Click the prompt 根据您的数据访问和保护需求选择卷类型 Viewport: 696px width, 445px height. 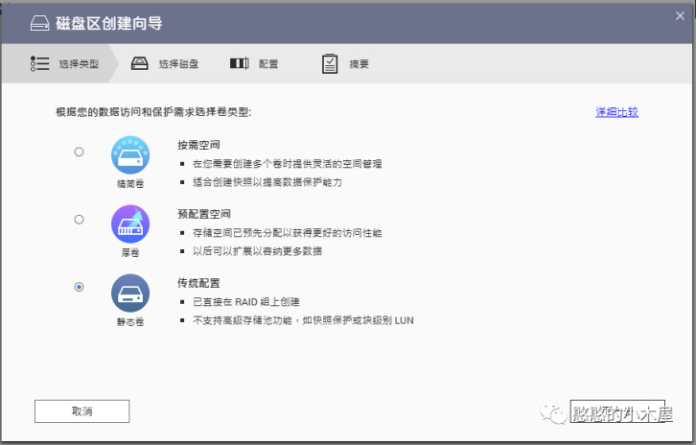(153, 112)
